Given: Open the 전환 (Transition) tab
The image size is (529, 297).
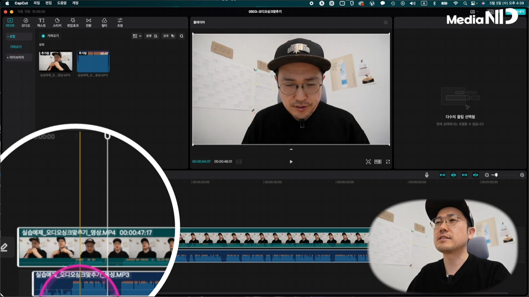Looking at the screenshot, I should (x=88, y=23).
